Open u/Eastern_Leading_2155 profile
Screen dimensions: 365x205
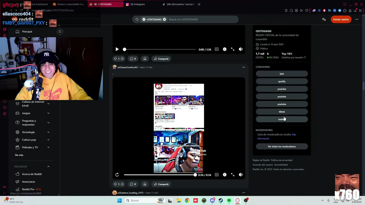click(130, 193)
